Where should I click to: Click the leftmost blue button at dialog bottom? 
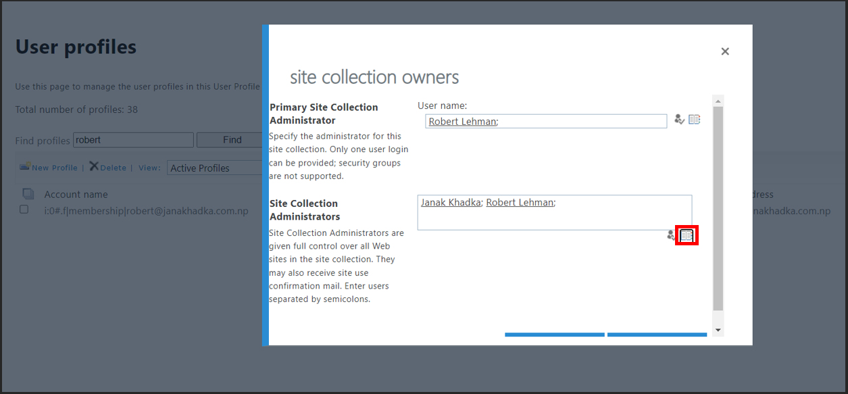coord(554,334)
